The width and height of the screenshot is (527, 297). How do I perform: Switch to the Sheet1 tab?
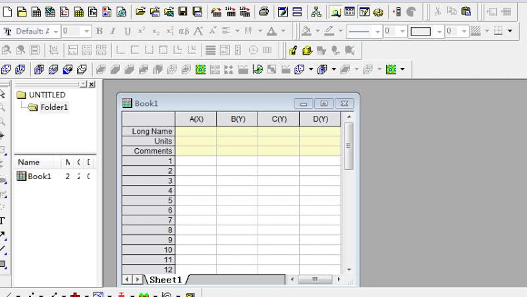166,279
